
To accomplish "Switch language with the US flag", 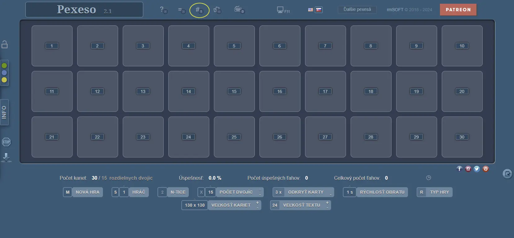I will (310, 10).
